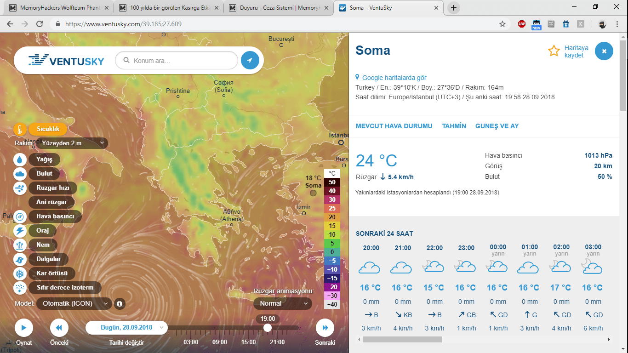Focus the Konum ara search field
The width and height of the screenshot is (628, 353).
point(177,60)
